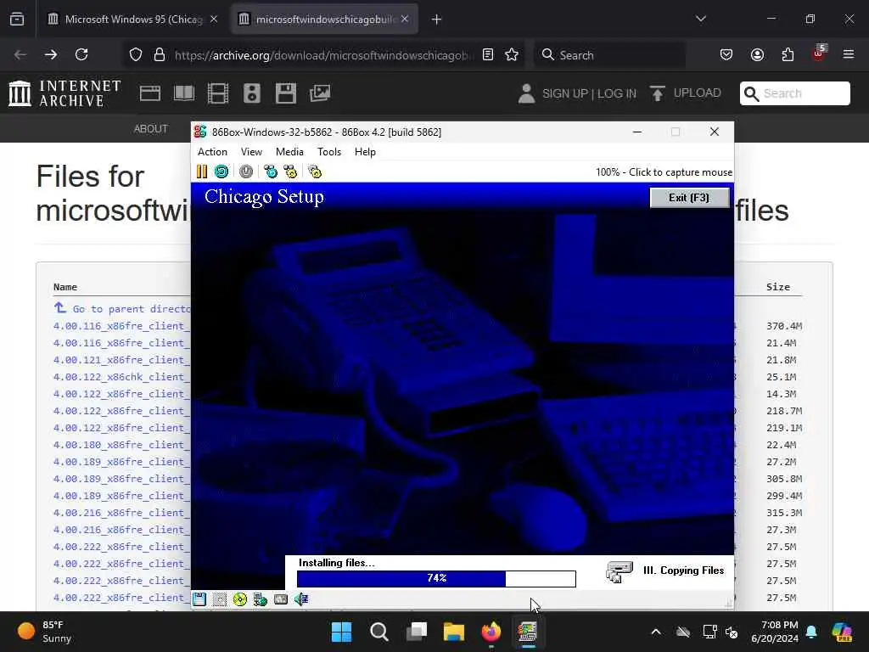Open 86Box Tools menu
869x652 pixels.
[329, 152]
